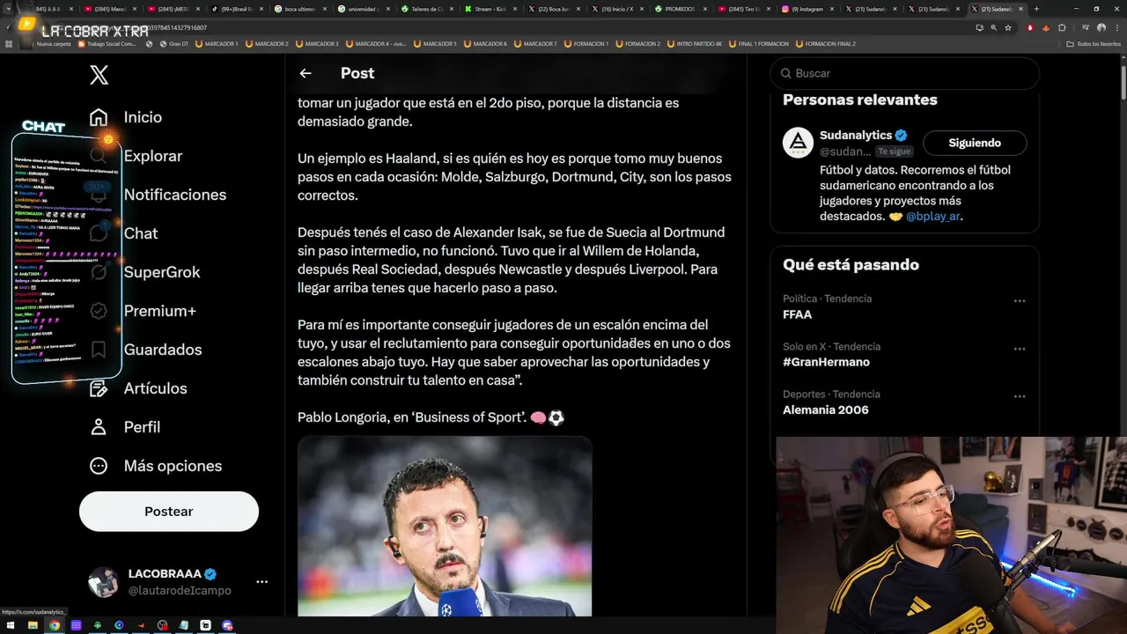This screenshot has height=634, width=1127.
Task: Open the Sudanalytics profile name link
Action: pyautogui.click(x=856, y=135)
